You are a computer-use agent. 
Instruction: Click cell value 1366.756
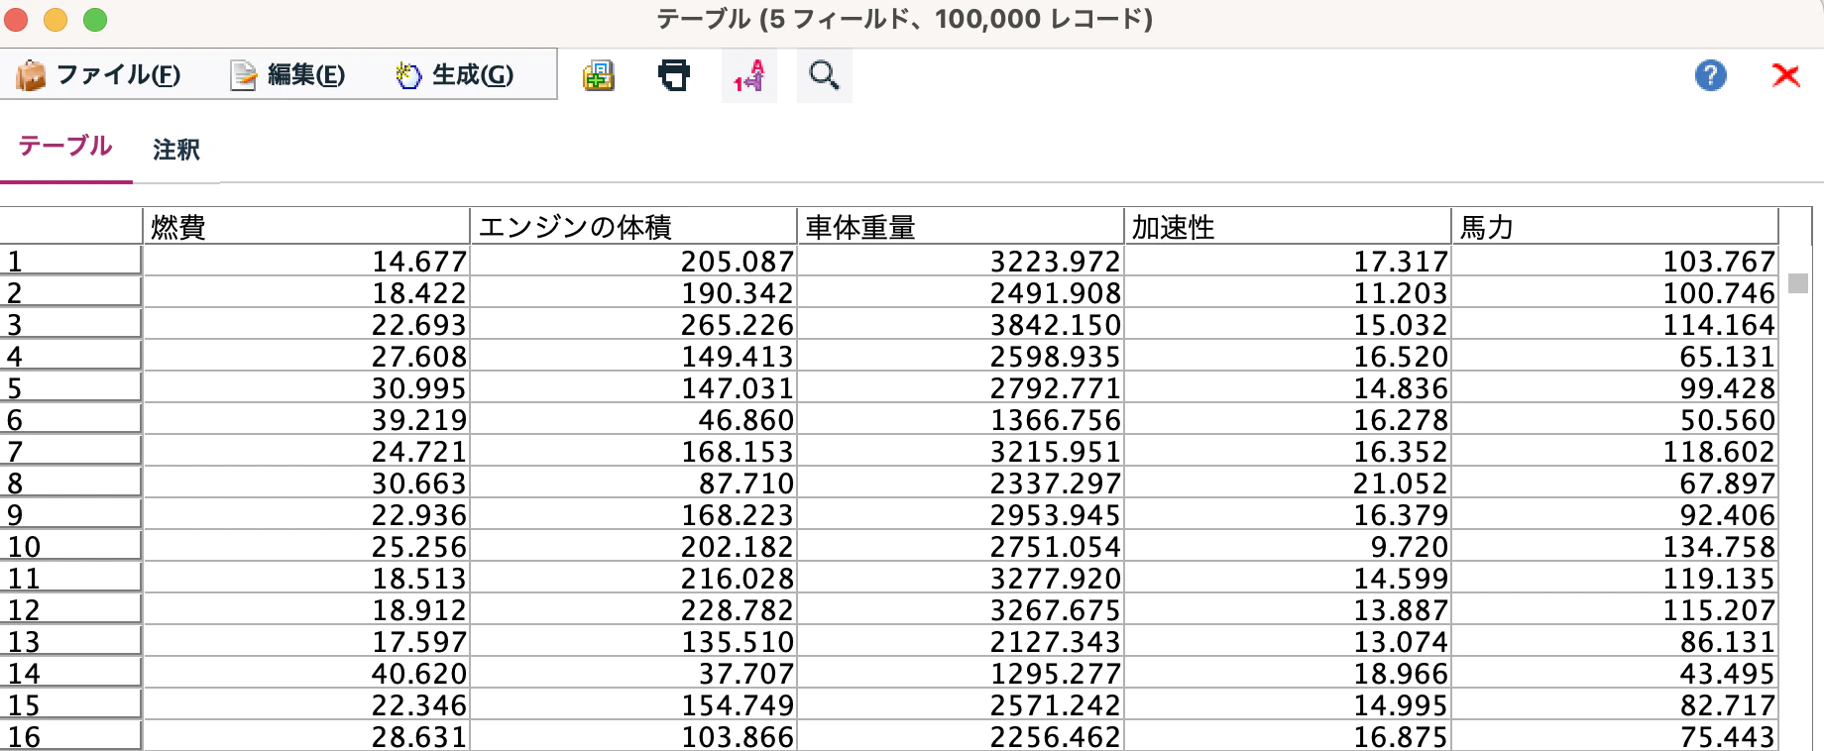point(1056,420)
